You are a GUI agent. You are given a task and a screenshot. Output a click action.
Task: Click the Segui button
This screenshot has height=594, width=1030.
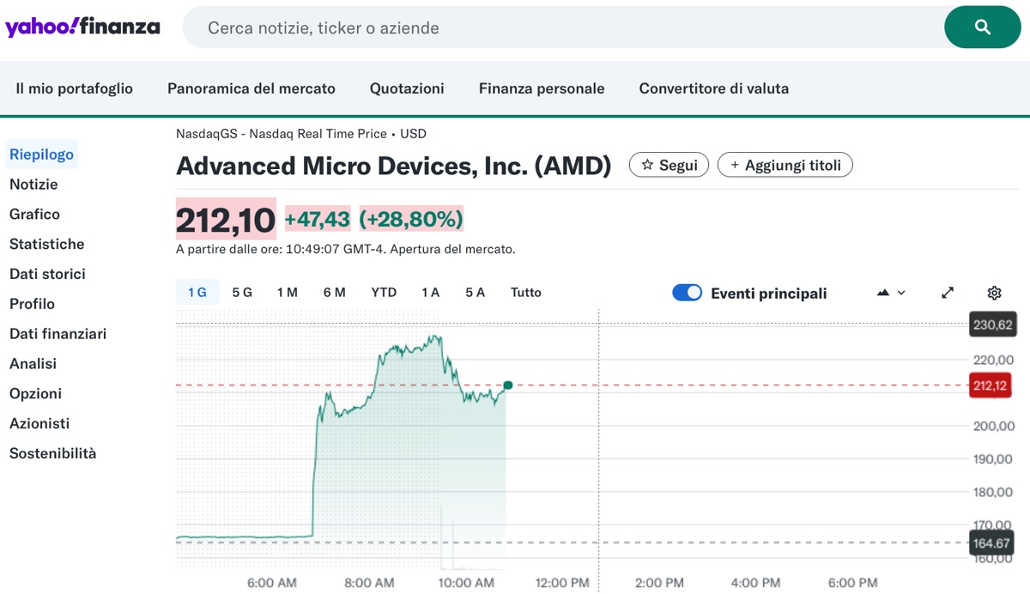[x=669, y=165]
